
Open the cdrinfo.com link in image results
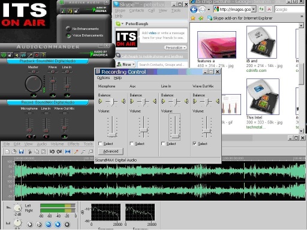pyautogui.click(x=256, y=71)
